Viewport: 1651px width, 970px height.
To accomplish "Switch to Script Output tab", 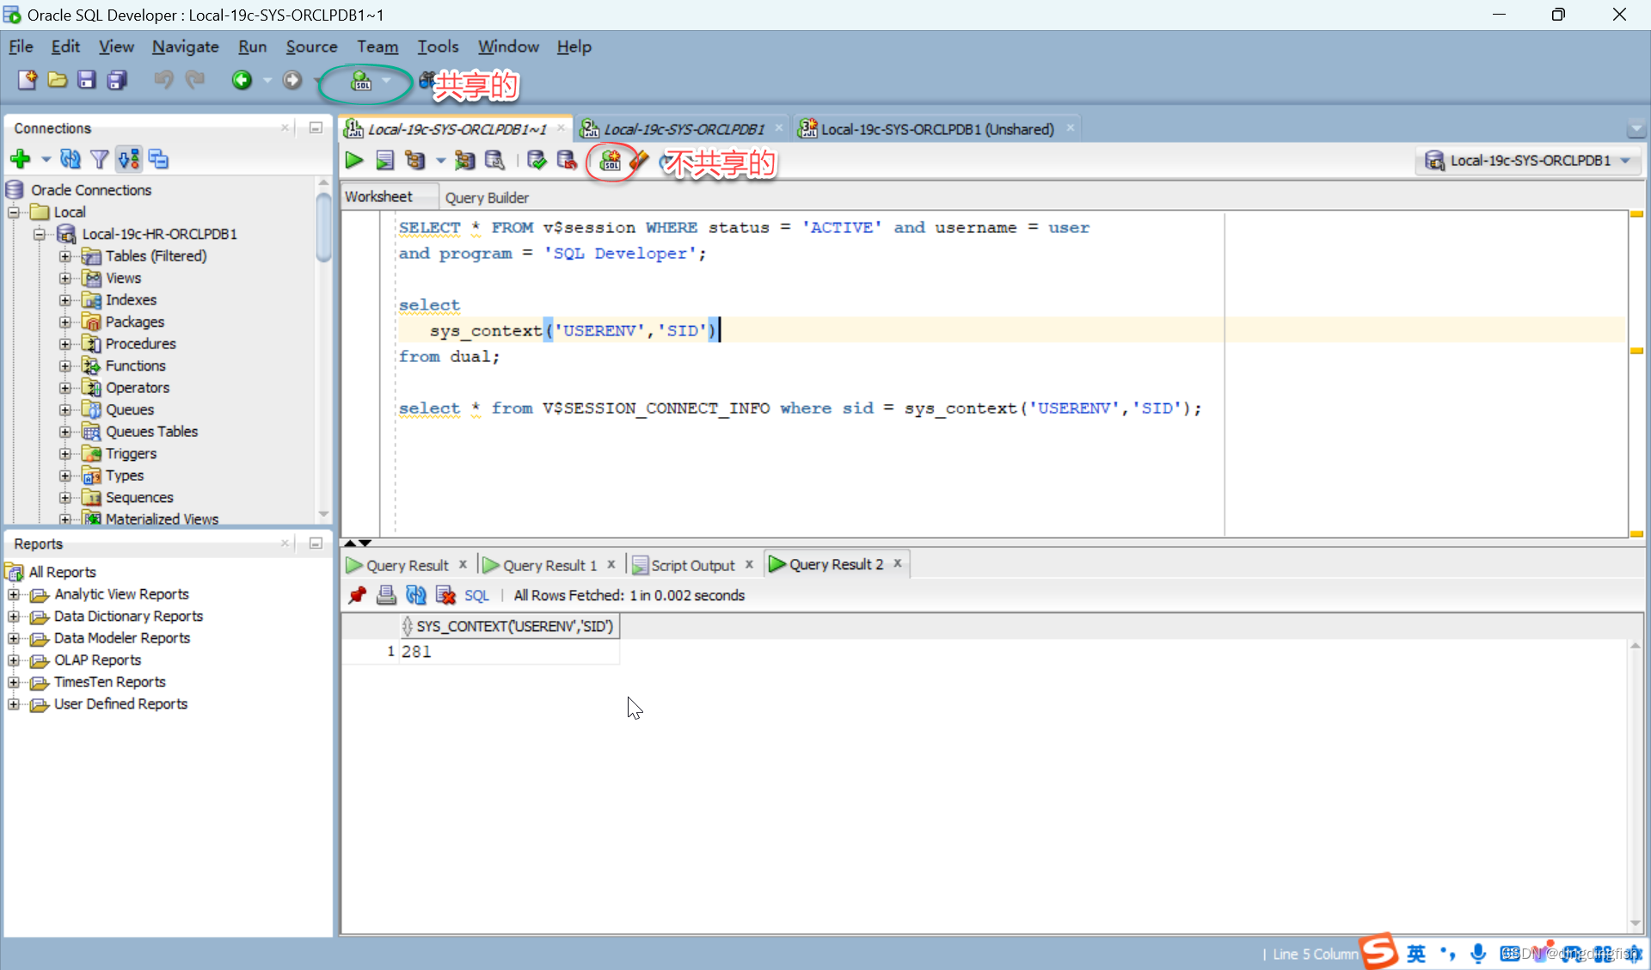I will [x=688, y=563].
